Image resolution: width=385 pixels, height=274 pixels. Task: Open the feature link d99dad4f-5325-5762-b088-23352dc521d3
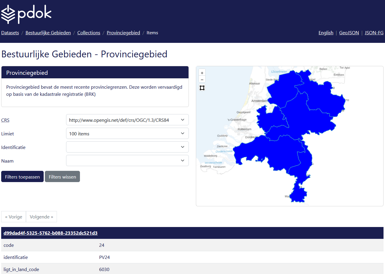tap(50, 233)
